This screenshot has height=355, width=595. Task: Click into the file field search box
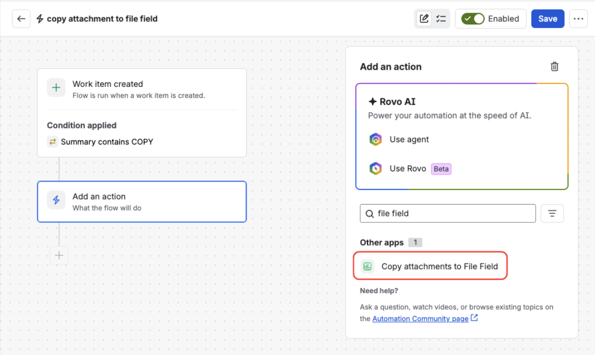(448, 213)
